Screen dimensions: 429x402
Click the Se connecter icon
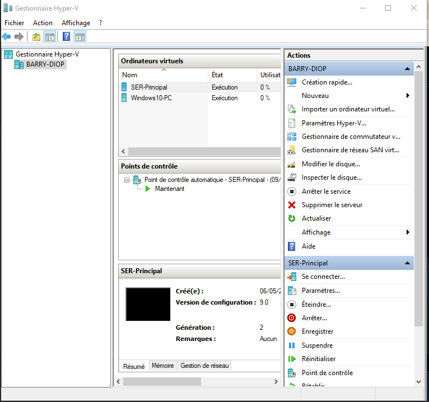(x=292, y=277)
